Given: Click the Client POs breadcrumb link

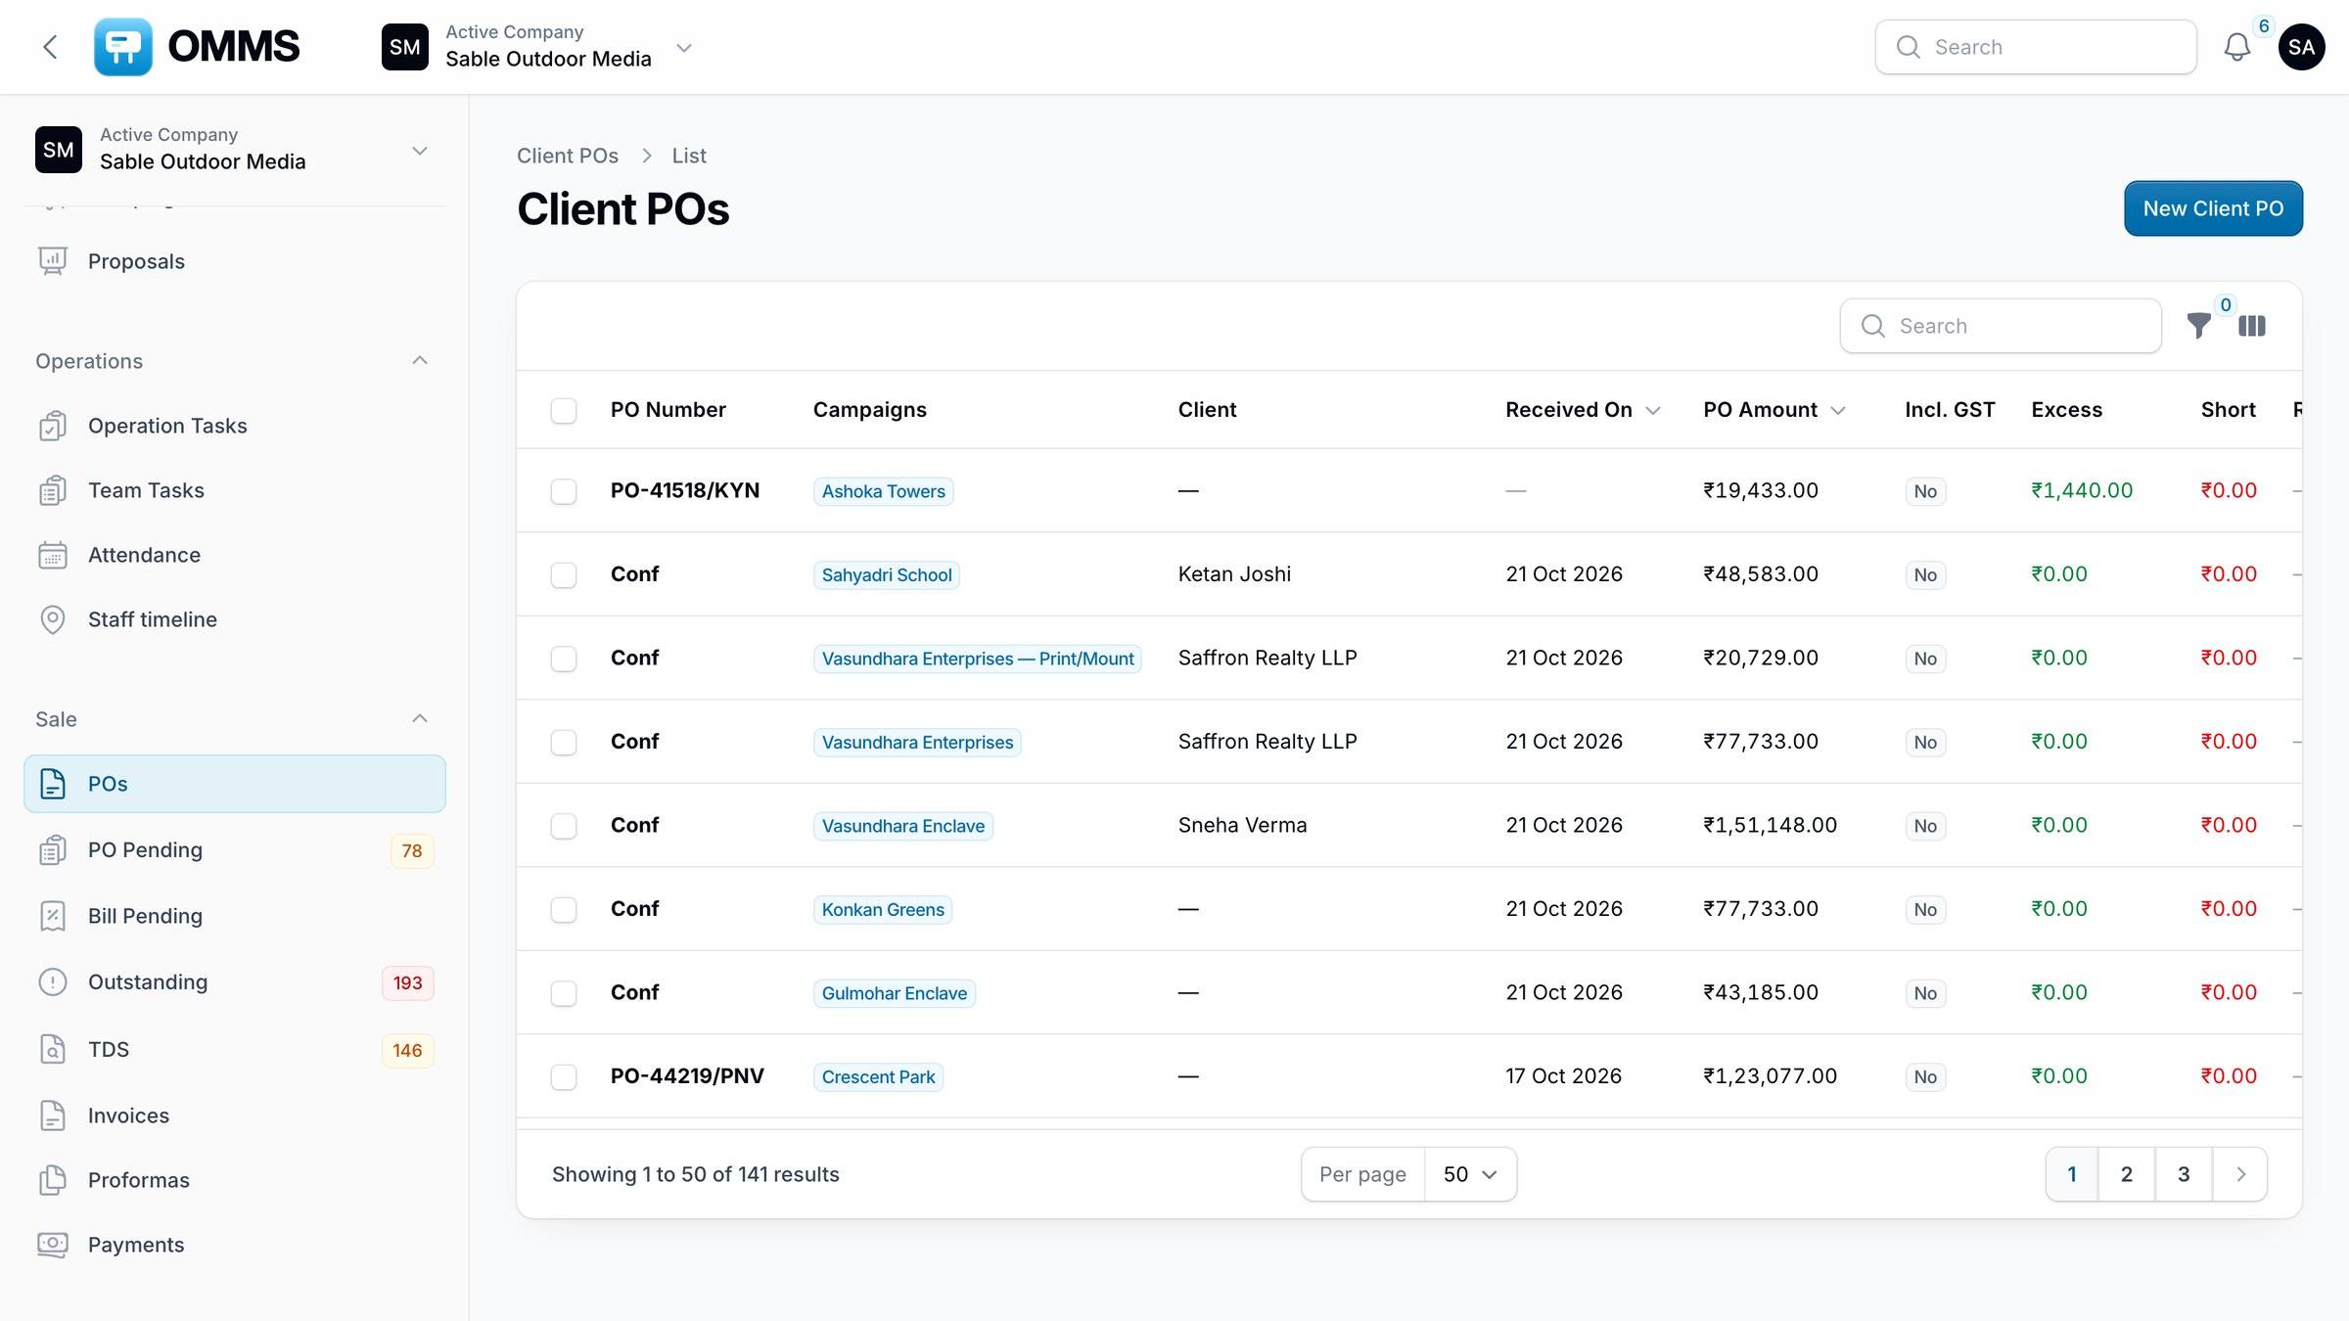Looking at the screenshot, I should click(568, 156).
